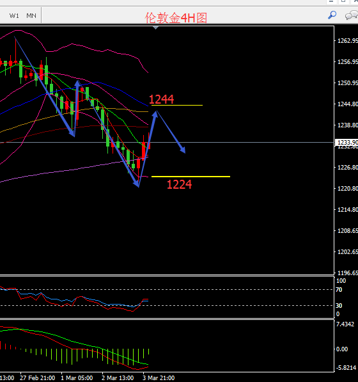Screen dimensions: 358x382
Task: Click the 3 Mar 21:00 time label
Action: [x=159, y=378]
